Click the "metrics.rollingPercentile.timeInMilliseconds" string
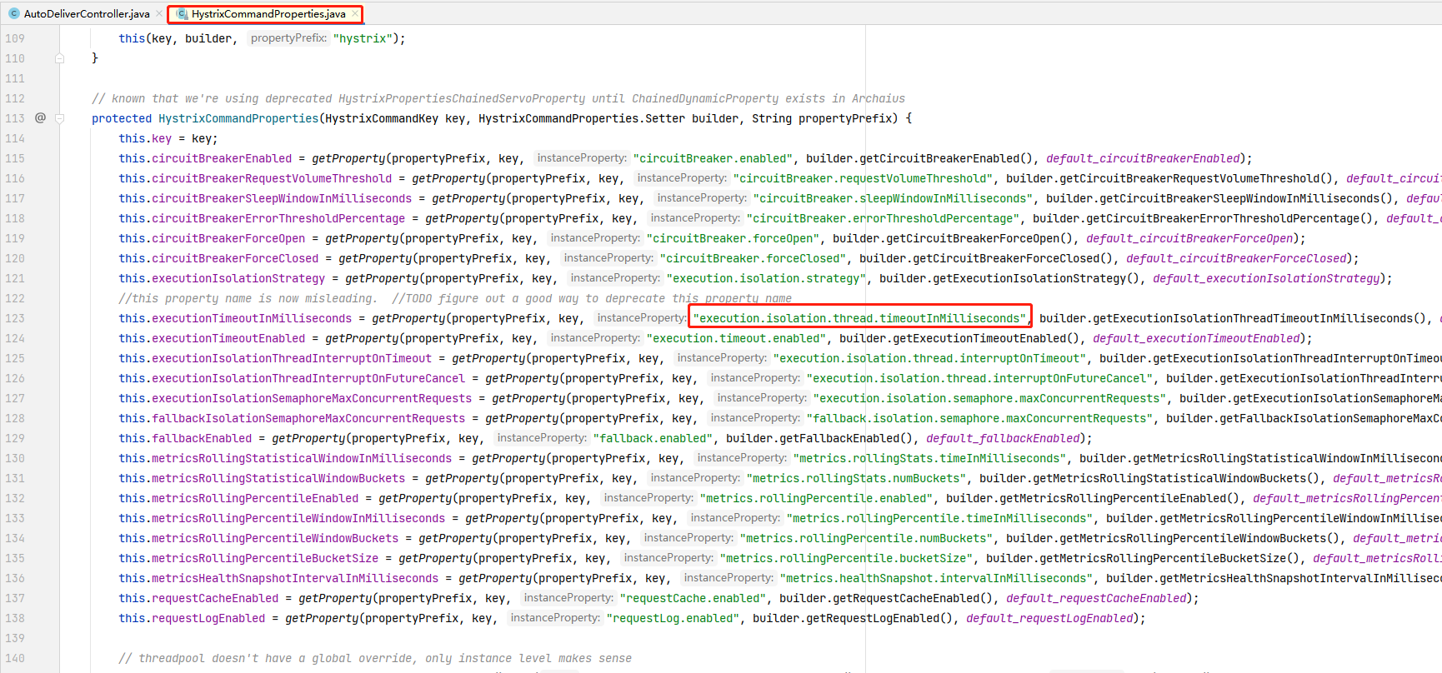The image size is (1442, 673). [x=939, y=518]
